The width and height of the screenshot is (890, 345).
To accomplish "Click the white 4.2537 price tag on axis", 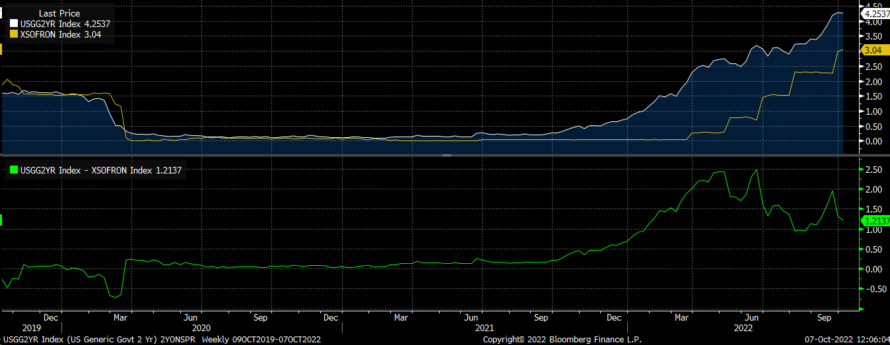I will coord(875,12).
